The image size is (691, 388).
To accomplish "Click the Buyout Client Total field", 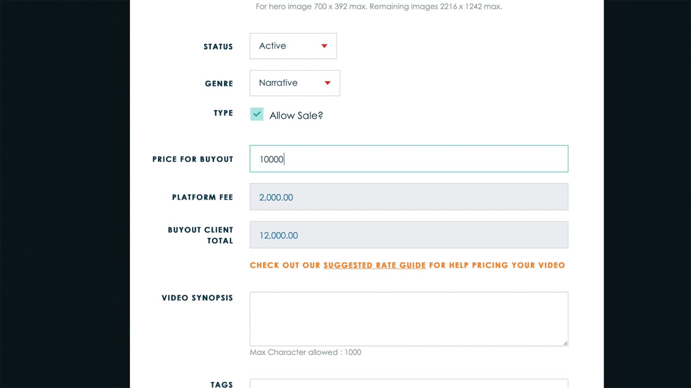I will 409,235.
